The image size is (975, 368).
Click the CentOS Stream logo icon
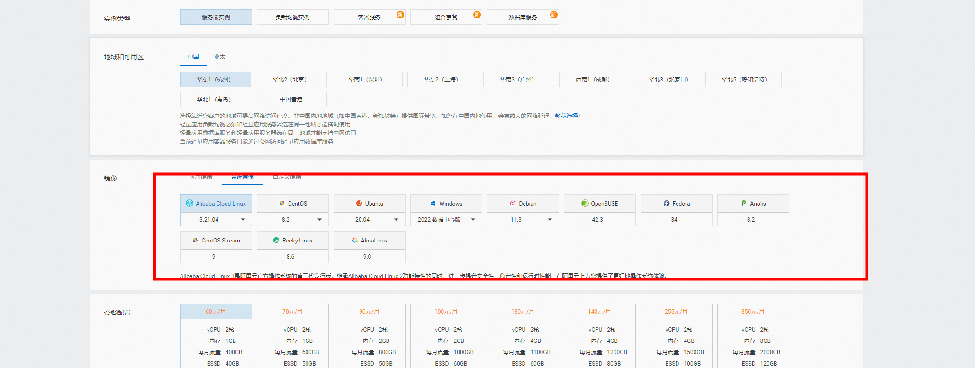(x=195, y=240)
